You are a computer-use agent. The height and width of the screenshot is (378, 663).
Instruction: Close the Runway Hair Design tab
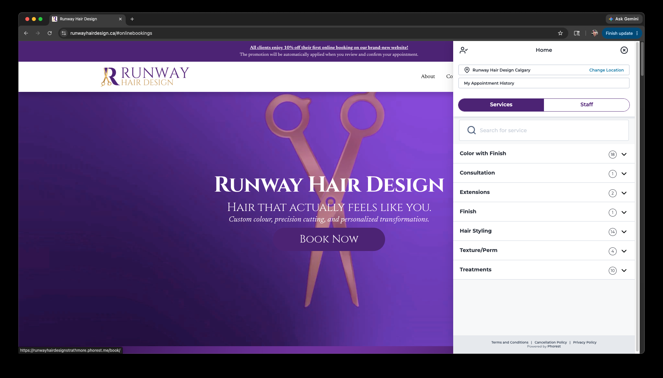[120, 19]
